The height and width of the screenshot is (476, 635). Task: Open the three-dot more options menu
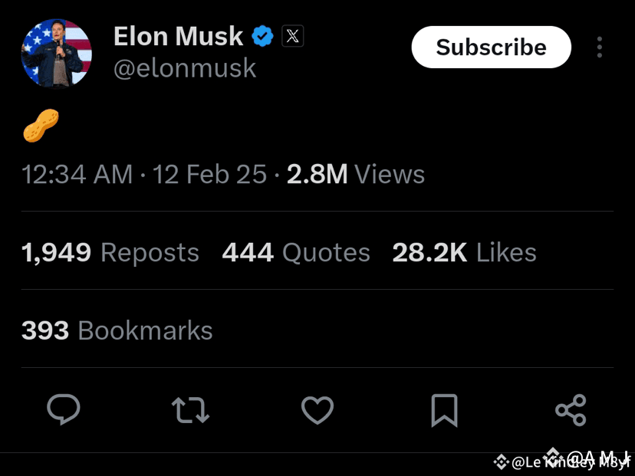tap(599, 47)
